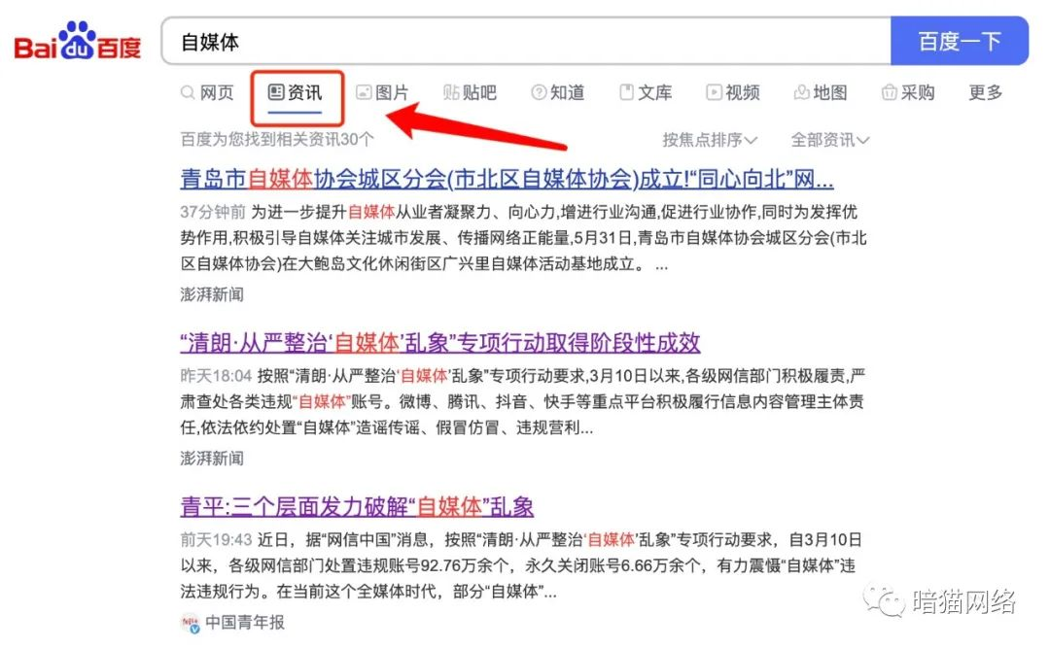Show 更多 search categories

(x=986, y=92)
